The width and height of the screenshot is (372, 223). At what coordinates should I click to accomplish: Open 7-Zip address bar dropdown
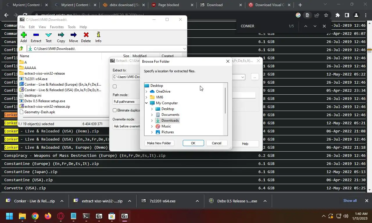(184, 49)
